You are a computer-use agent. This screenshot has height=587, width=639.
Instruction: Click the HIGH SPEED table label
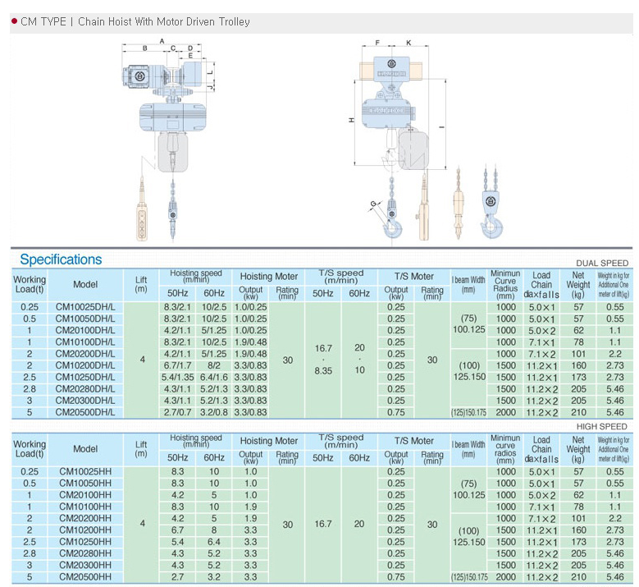pyautogui.click(x=601, y=427)
